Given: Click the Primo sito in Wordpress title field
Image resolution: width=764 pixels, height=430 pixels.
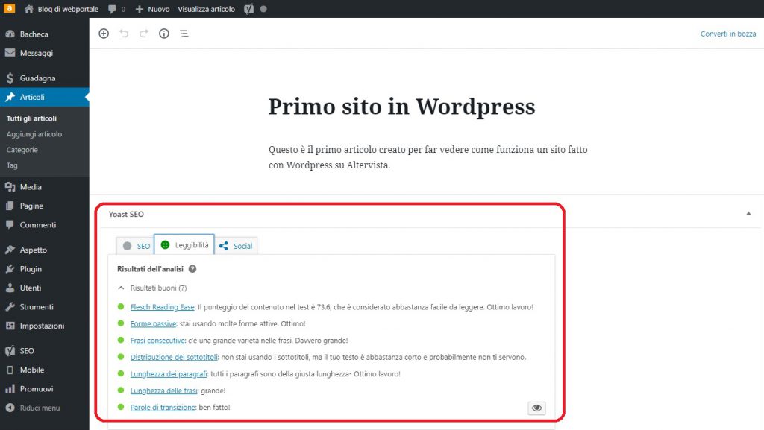Looking at the screenshot, I should click(401, 107).
